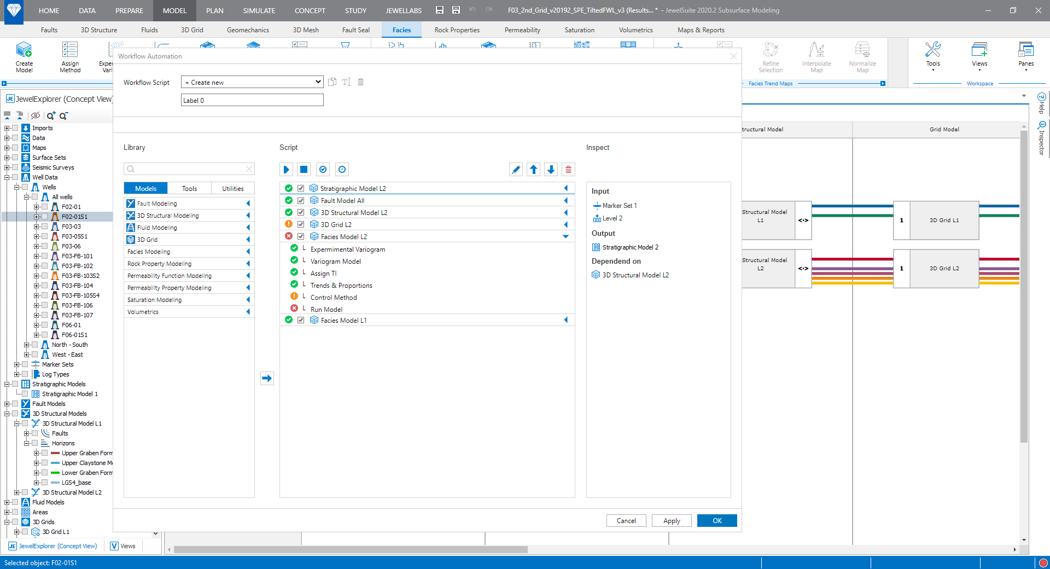The image size is (1050, 569).
Task: Collapse the Facies Model L2 script step
Action: 565,236
